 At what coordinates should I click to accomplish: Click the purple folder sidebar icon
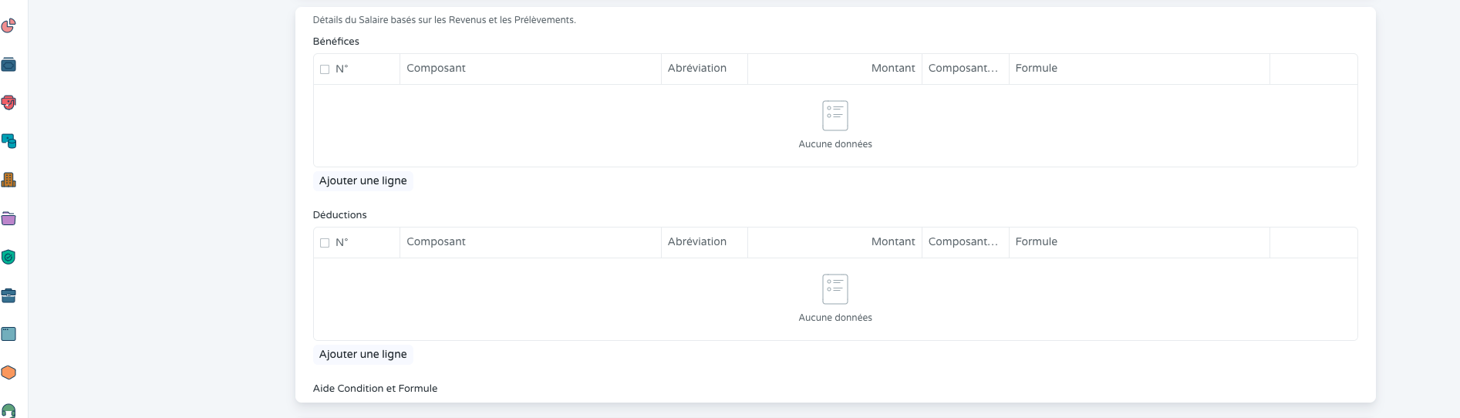pyautogui.click(x=8, y=218)
